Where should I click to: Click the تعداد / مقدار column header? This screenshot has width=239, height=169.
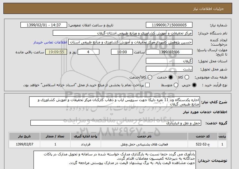pyautogui.click(x=55, y=136)
